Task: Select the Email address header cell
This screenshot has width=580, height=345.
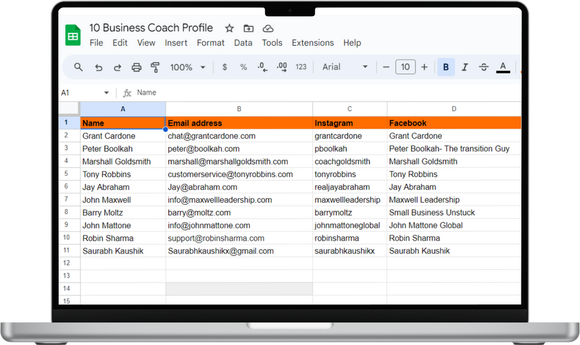Action: click(239, 123)
